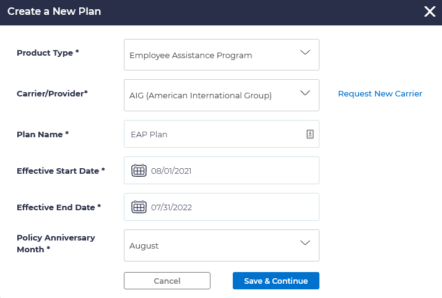Screen dimensions: 442x298
Task: Click the Policy Anniversary Month label
Action: (56, 244)
